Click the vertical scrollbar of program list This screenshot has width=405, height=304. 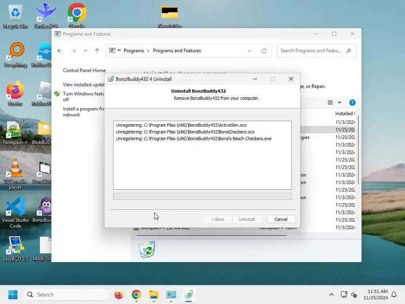[358, 150]
